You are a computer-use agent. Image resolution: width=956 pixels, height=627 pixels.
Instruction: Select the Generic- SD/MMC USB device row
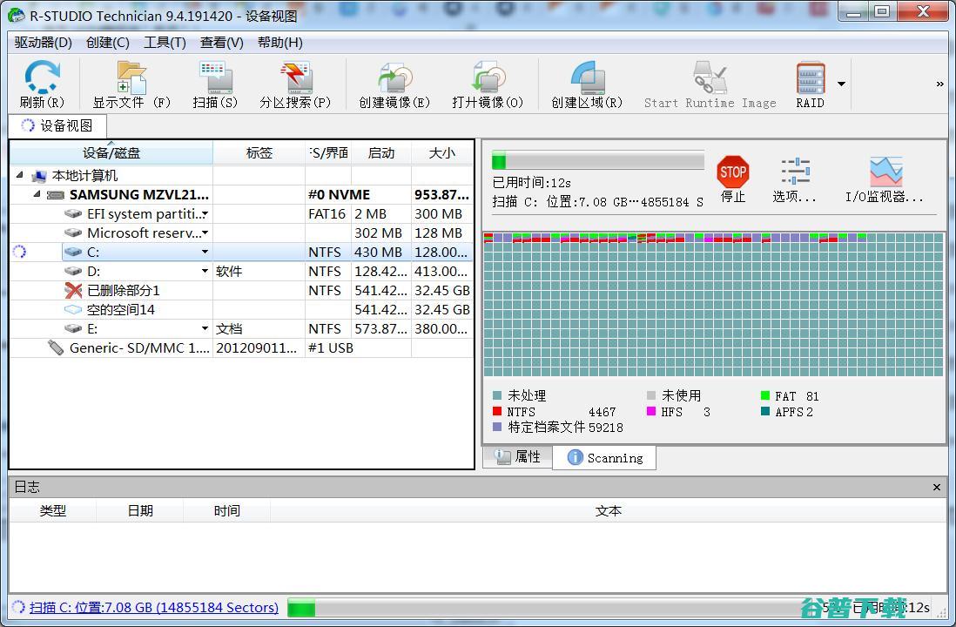(x=139, y=348)
